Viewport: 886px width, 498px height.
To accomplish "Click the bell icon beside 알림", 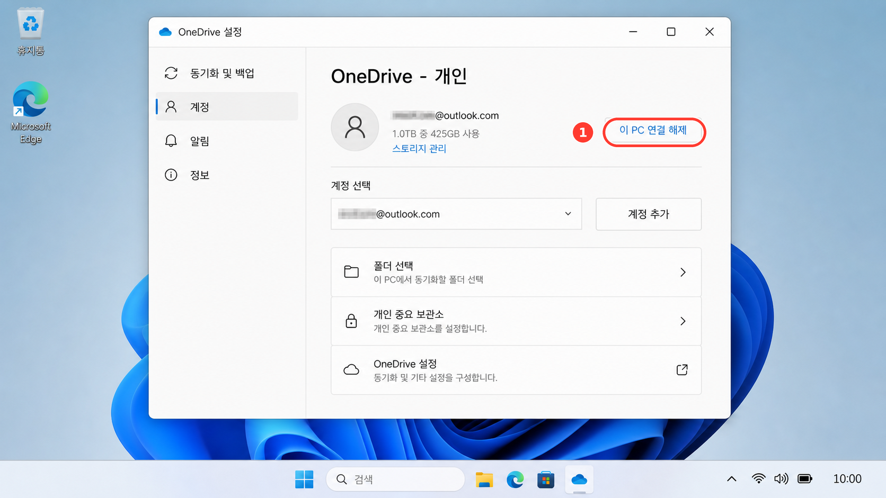I will click(171, 141).
